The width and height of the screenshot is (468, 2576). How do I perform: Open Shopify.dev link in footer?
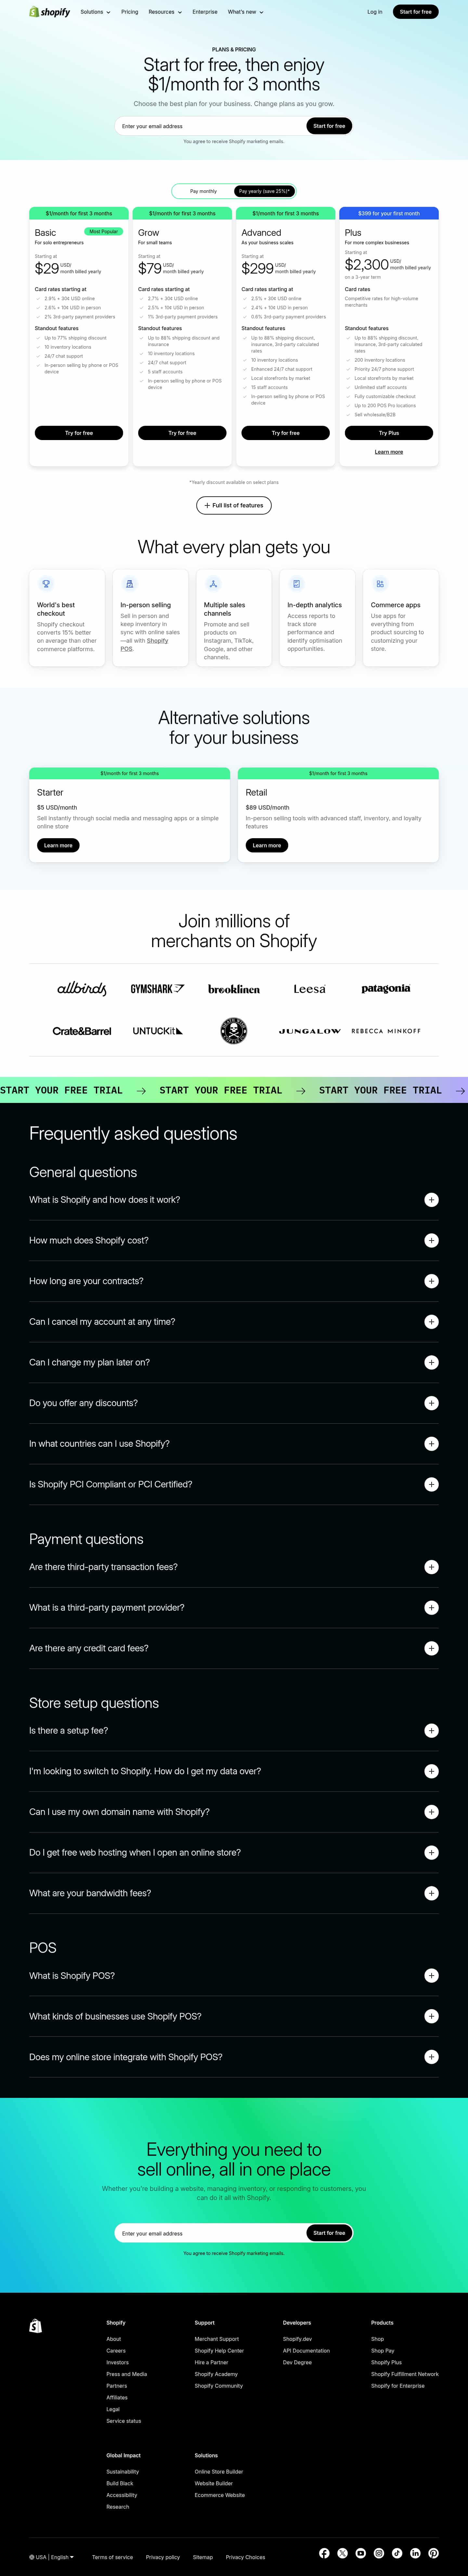pyautogui.click(x=297, y=2339)
